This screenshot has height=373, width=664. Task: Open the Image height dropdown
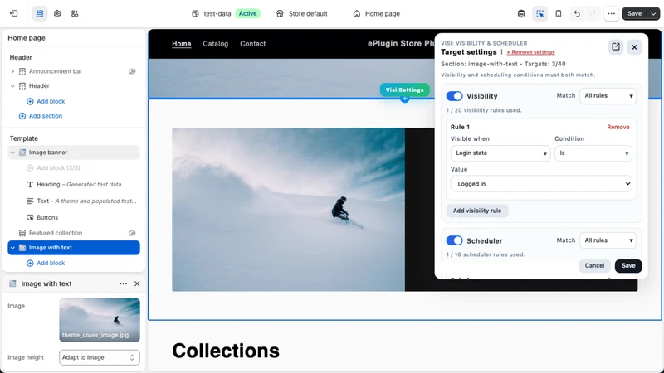click(x=100, y=357)
